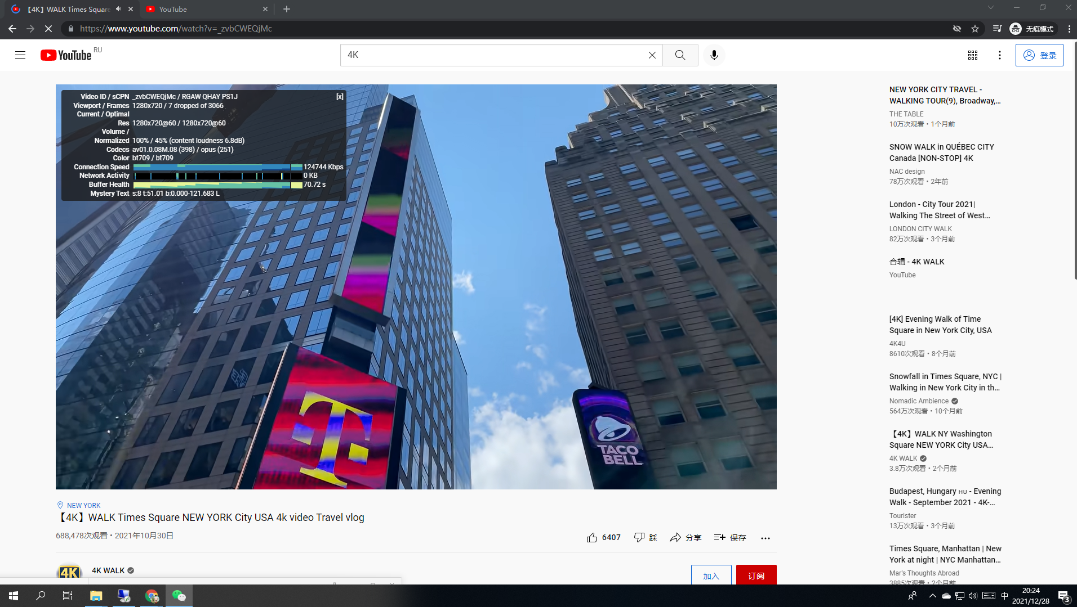Open the 4K WALK channel name

click(x=108, y=570)
